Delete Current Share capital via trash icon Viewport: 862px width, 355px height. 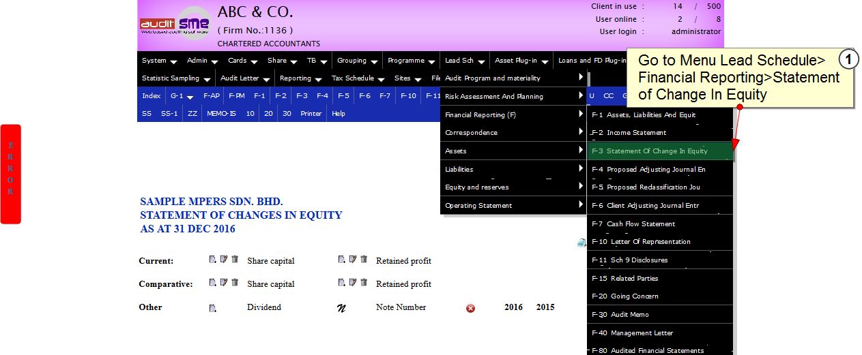click(x=235, y=260)
